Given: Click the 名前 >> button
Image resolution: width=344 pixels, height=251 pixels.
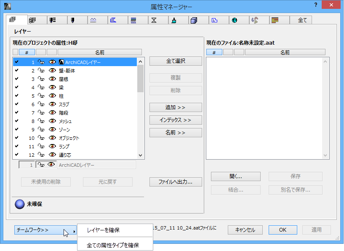Looking at the screenshot, I should coord(176,133).
